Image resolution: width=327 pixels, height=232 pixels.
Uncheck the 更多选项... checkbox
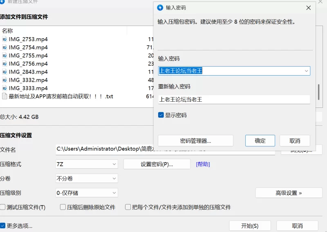pyautogui.click(x=2, y=226)
